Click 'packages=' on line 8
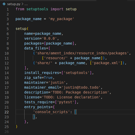 (x=34, y=44)
